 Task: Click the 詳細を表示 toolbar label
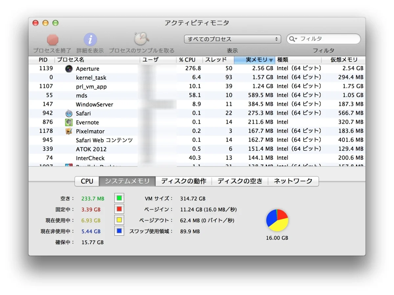click(90, 51)
